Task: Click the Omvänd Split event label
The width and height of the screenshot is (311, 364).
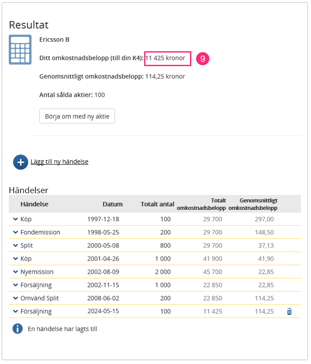Action: [x=40, y=298]
